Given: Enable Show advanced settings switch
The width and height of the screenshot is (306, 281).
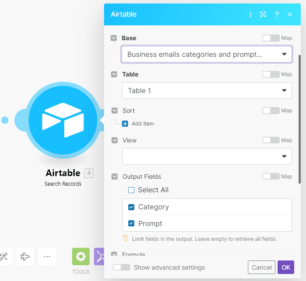Looking at the screenshot, I should [122, 267].
